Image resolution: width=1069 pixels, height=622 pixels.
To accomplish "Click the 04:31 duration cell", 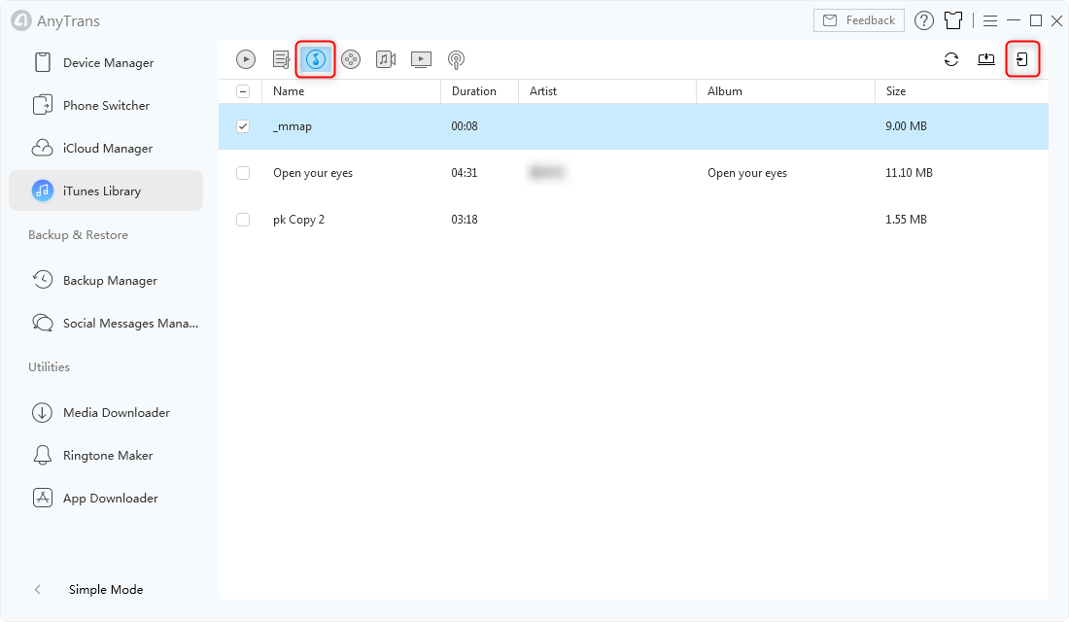I will (465, 173).
